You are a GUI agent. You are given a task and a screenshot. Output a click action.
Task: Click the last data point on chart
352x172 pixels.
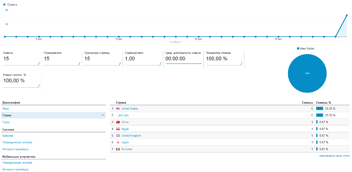(347, 15)
